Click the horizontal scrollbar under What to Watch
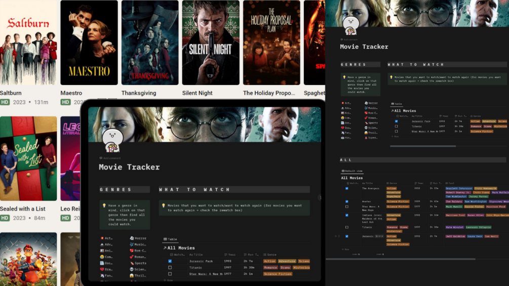 coord(423,146)
